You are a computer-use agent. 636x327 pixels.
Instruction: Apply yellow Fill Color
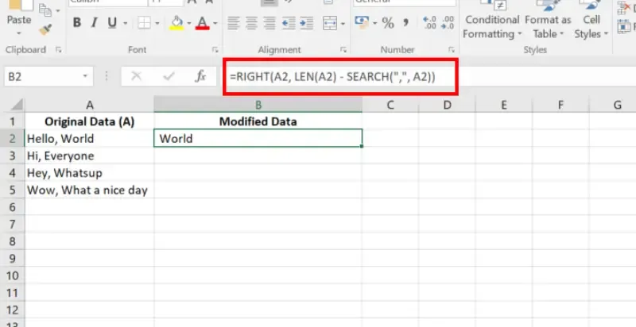coord(176,23)
